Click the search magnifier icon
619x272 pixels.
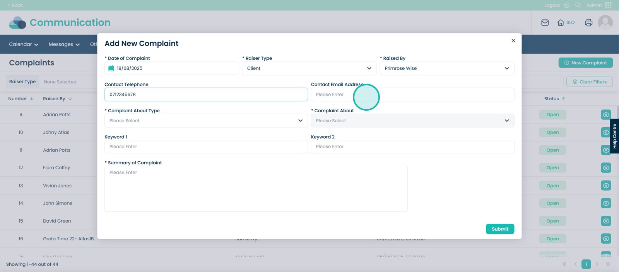(578, 5)
